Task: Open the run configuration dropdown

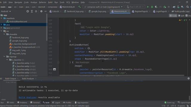Action: 104,7
